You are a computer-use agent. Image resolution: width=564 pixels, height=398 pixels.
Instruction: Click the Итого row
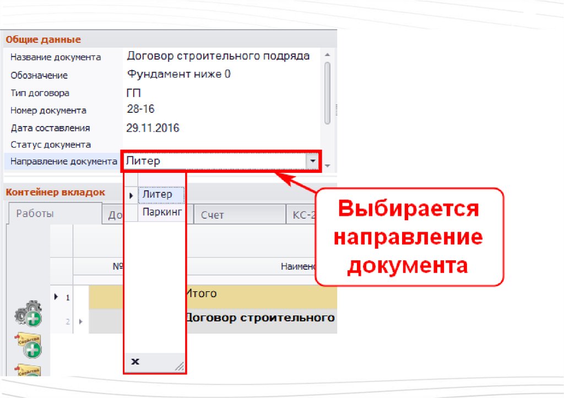(262, 297)
